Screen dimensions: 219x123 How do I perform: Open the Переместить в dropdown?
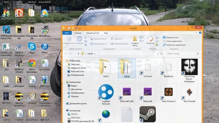[99, 39]
